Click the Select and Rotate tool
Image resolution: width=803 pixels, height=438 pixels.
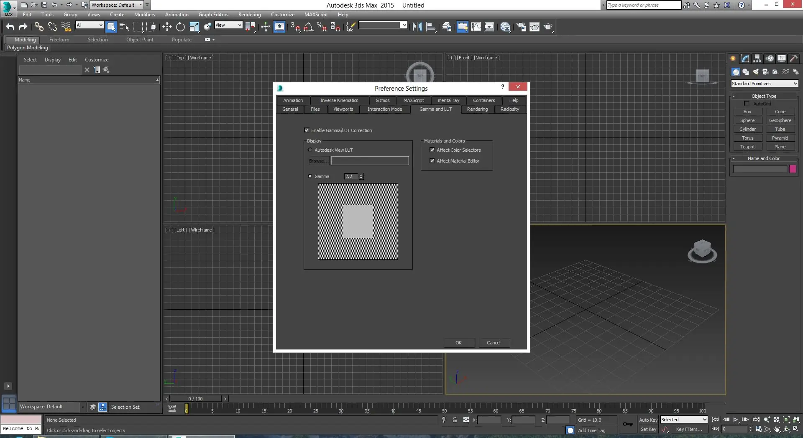click(x=180, y=27)
